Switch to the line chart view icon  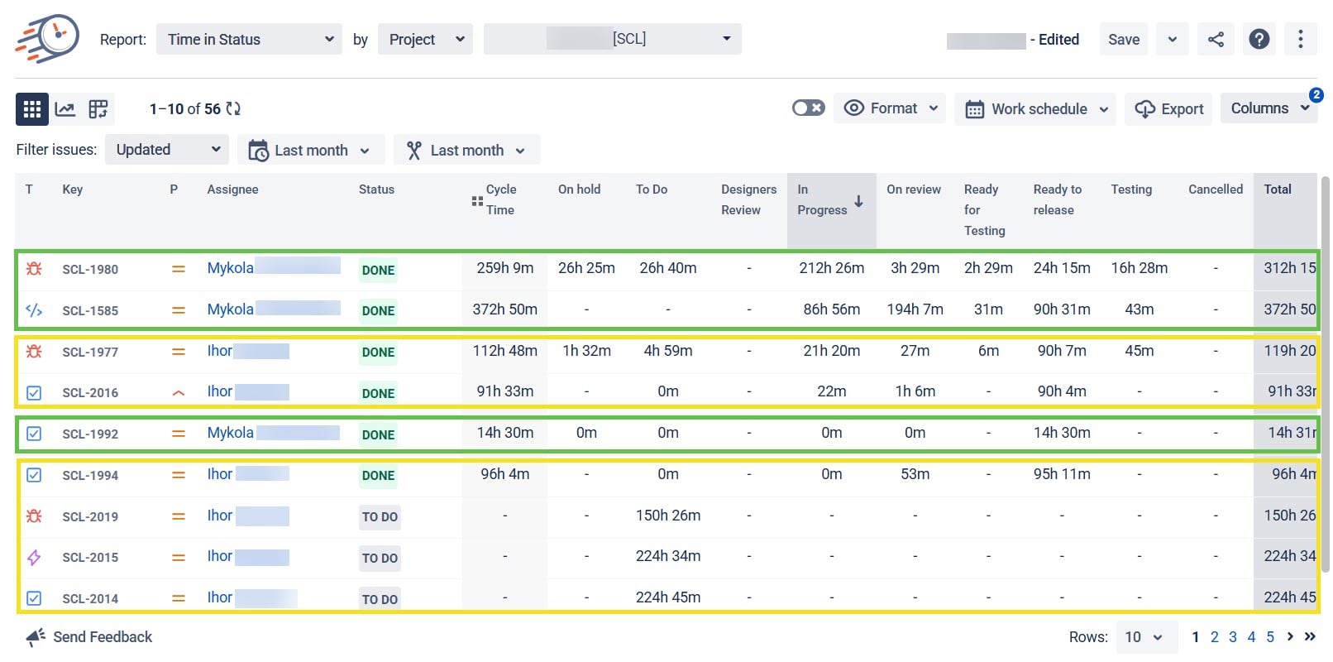click(x=65, y=108)
